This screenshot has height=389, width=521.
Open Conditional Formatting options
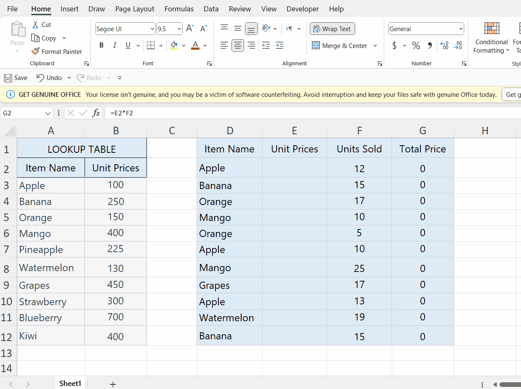coord(491,38)
